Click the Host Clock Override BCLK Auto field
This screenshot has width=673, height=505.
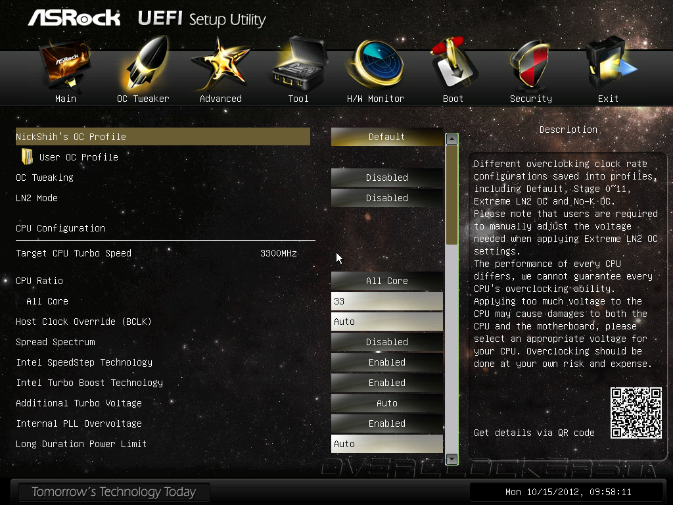(x=386, y=322)
